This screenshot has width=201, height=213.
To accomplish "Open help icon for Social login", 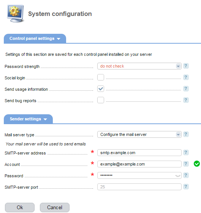I will point(186,77).
